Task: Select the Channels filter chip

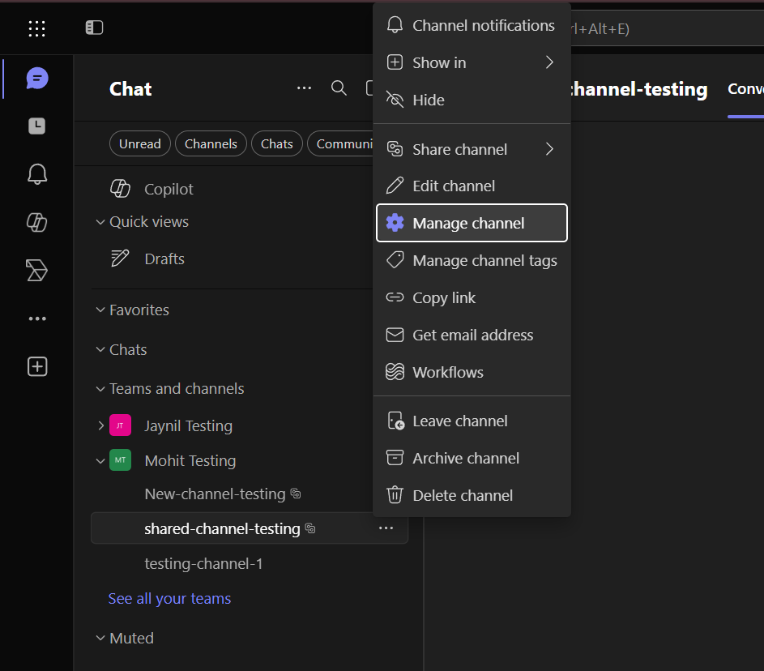Action: point(211,143)
